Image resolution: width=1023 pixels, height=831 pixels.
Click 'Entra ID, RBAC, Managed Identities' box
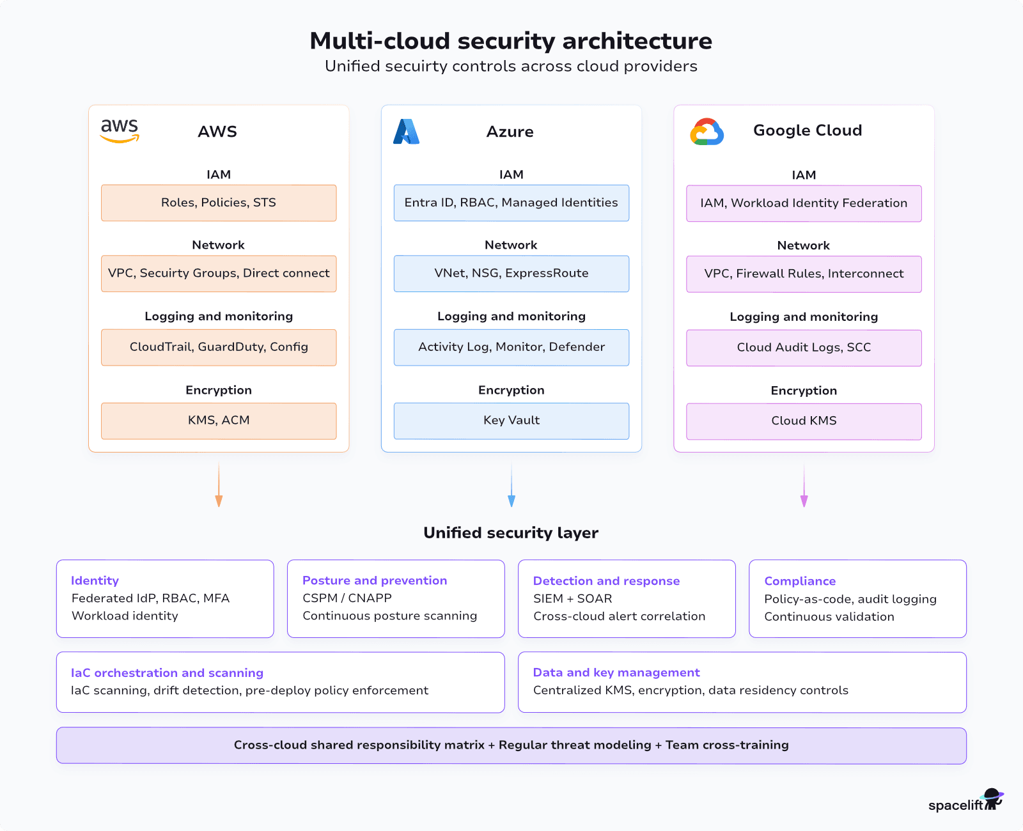tap(511, 203)
